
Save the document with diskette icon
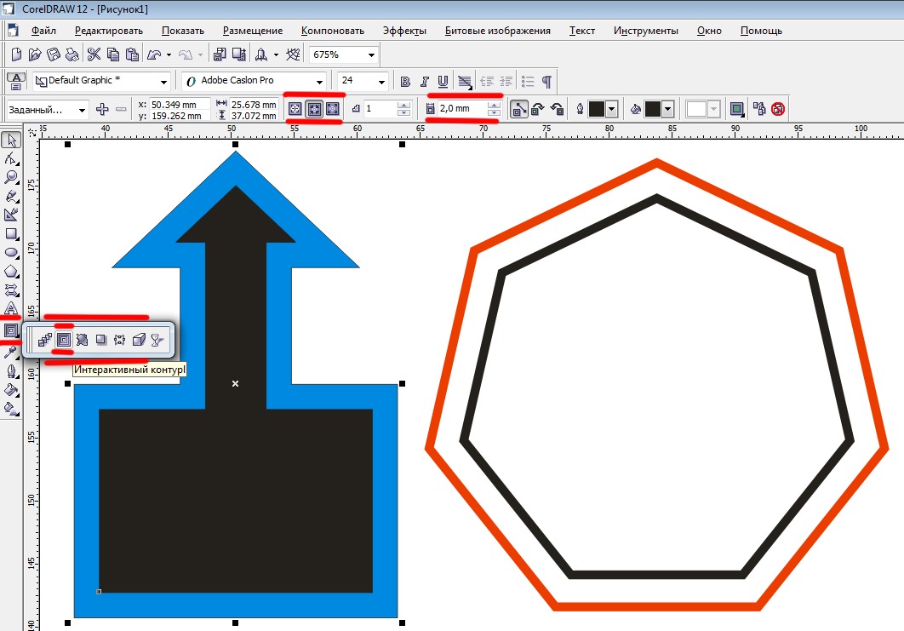coord(53,54)
